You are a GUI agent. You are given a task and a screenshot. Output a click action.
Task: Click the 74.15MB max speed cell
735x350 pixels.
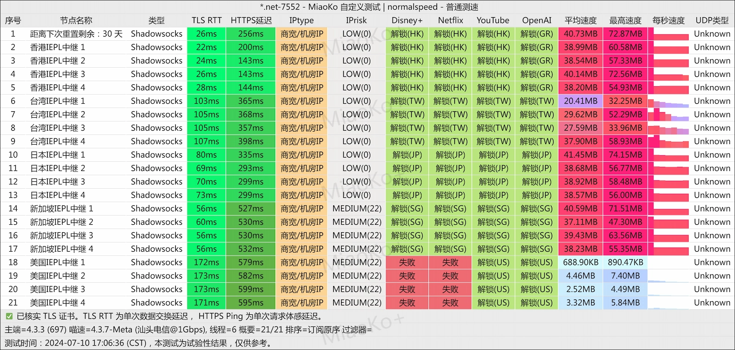tap(625, 155)
